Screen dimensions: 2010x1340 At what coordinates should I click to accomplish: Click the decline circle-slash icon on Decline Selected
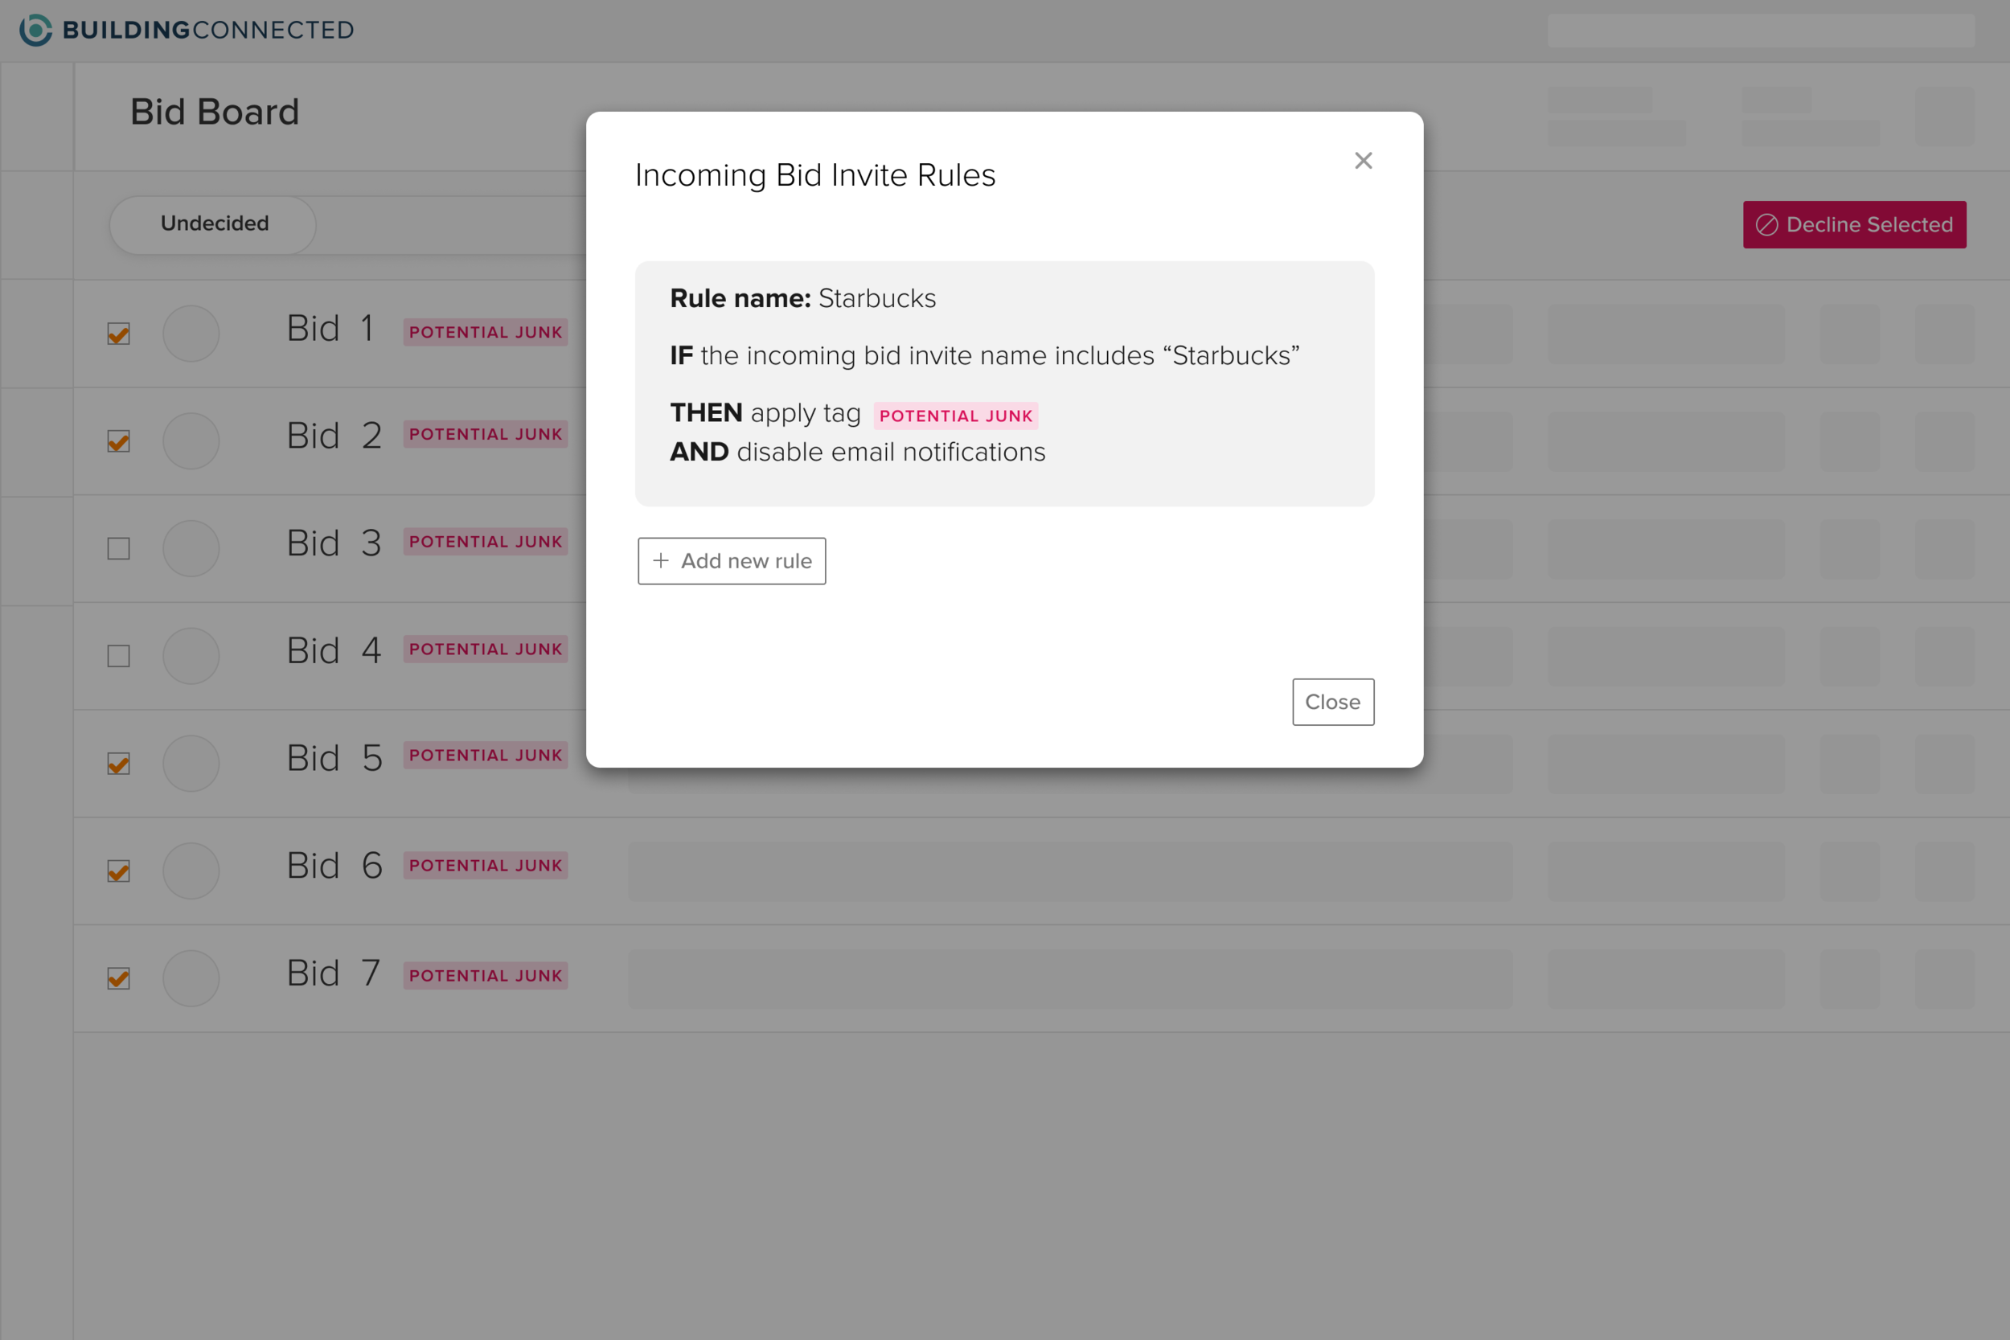pyautogui.click(x=1768, y=225)
